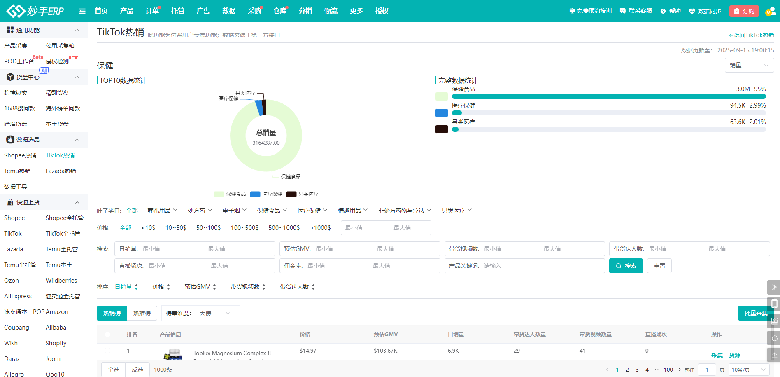Image resolution: width=780 pixels, height=377 pixels.
Task: Toggle 日销量 sort arrows
Action: coord(136,287)
